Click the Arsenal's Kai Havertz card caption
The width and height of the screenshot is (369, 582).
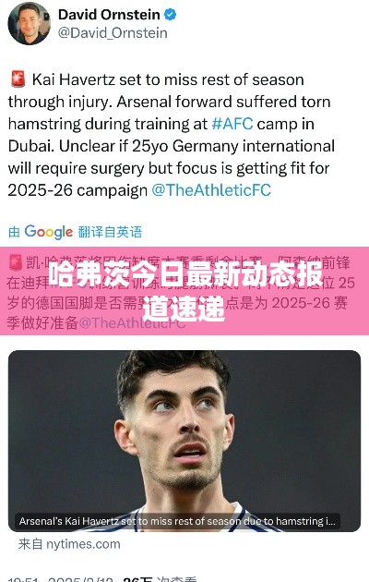[x=177, y=521]
